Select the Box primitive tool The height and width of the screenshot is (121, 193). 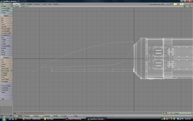[6, 18]
